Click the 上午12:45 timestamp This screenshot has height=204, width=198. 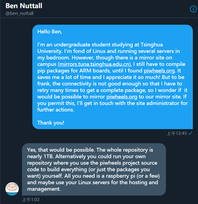pyautogui.click(x=177, y=133)
